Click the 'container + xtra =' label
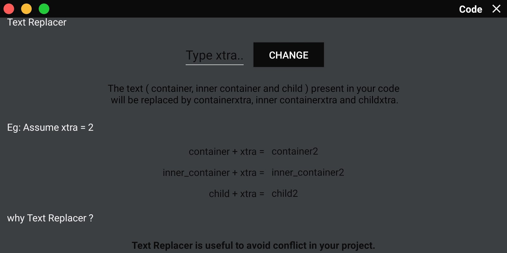 (227, 151)
